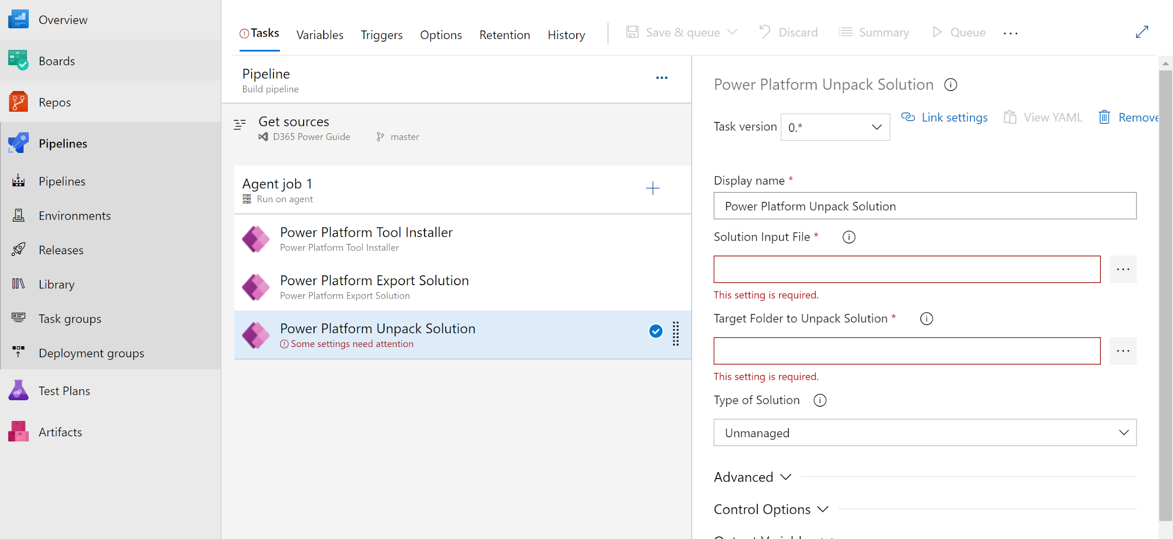Click the checkmark on Power Platform Unpack Solution
This screenshot has width=1173, height=539.
coord(655,331)
